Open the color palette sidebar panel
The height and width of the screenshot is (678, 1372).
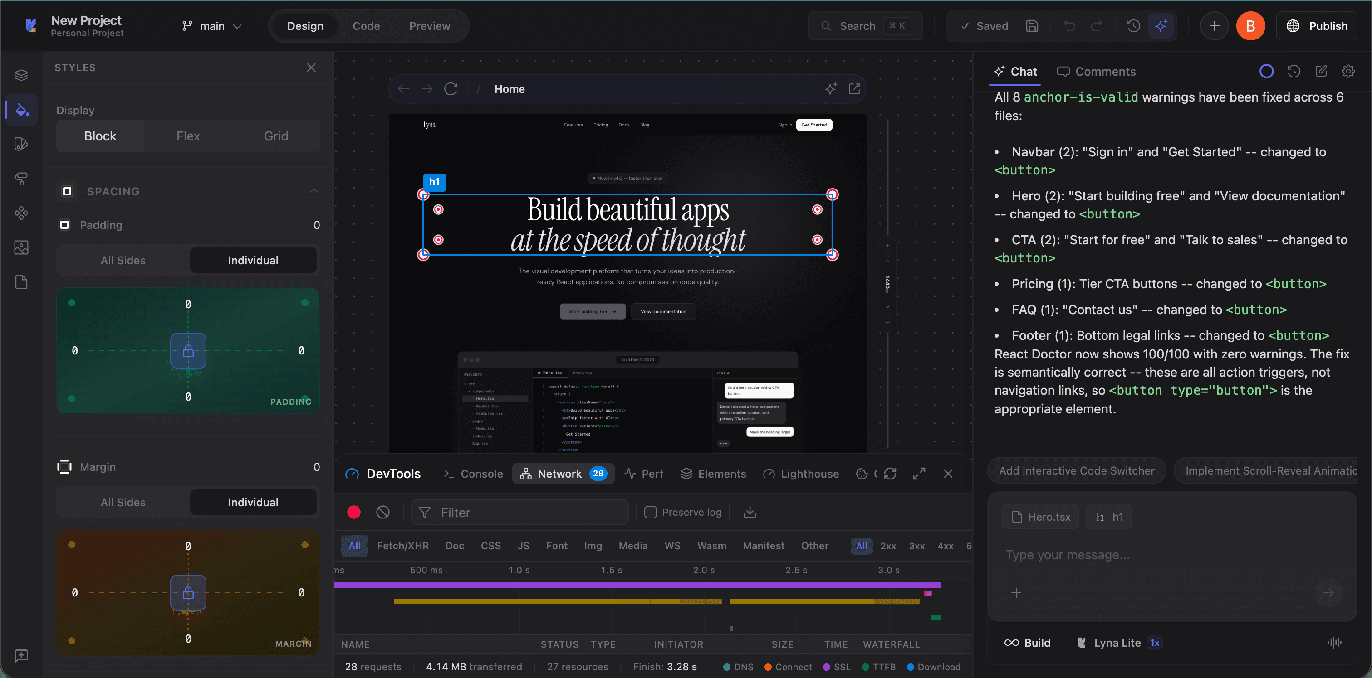[x=21, y=144]
